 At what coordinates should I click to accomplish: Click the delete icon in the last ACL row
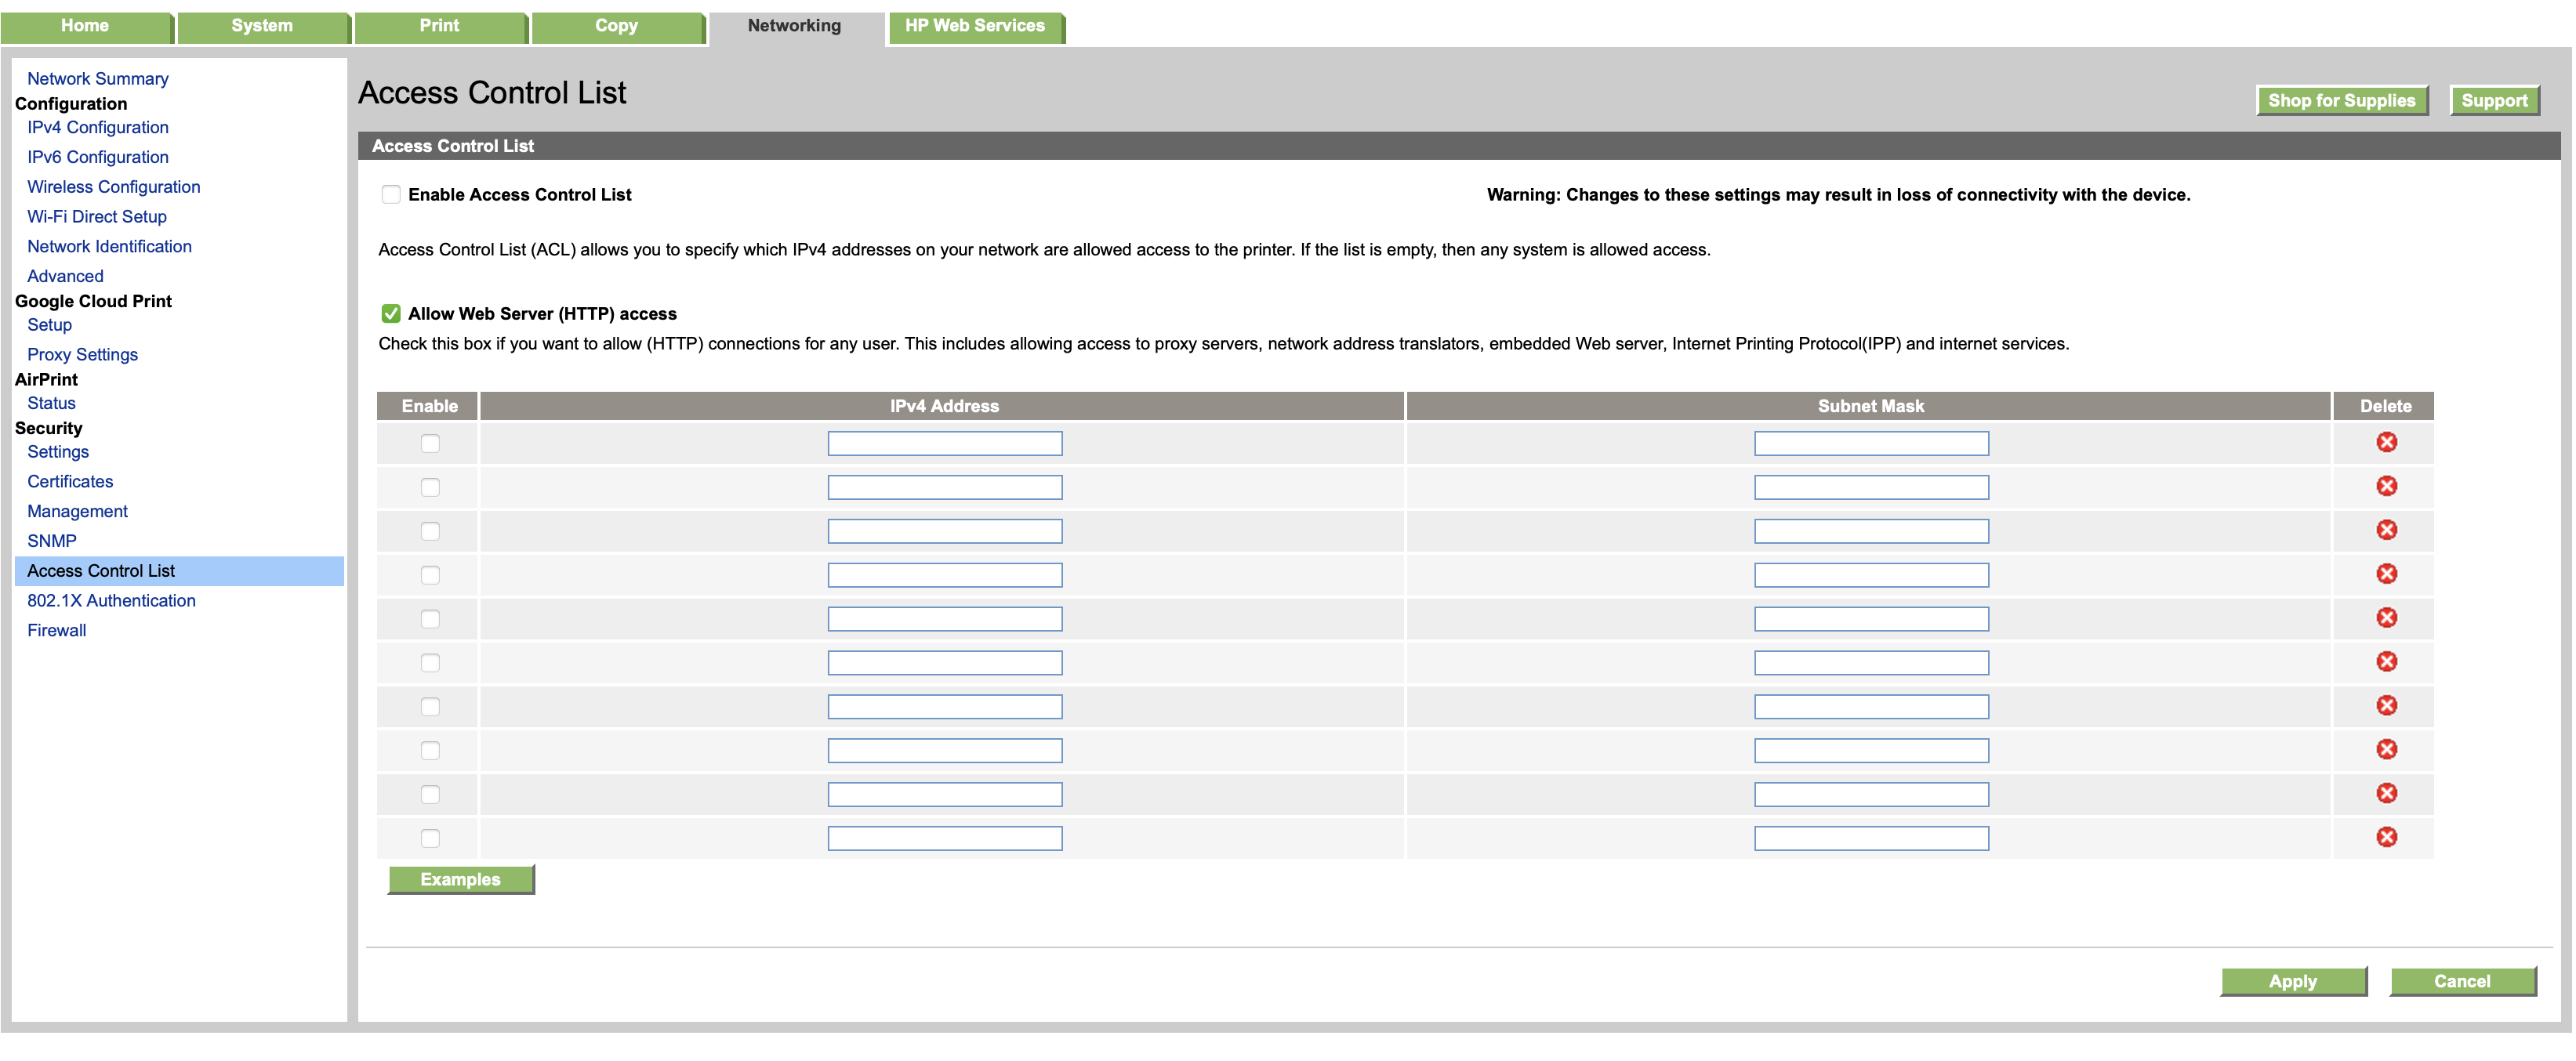point(2386,837)
